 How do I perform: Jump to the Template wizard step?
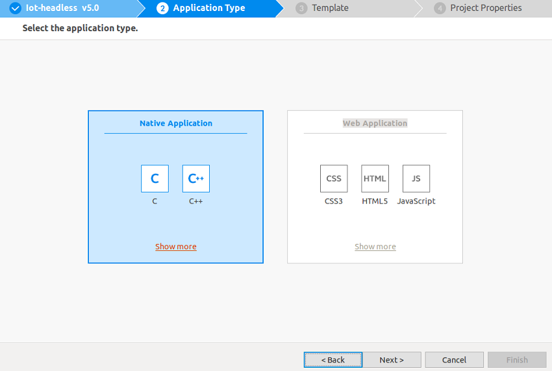tap(330, 8)
